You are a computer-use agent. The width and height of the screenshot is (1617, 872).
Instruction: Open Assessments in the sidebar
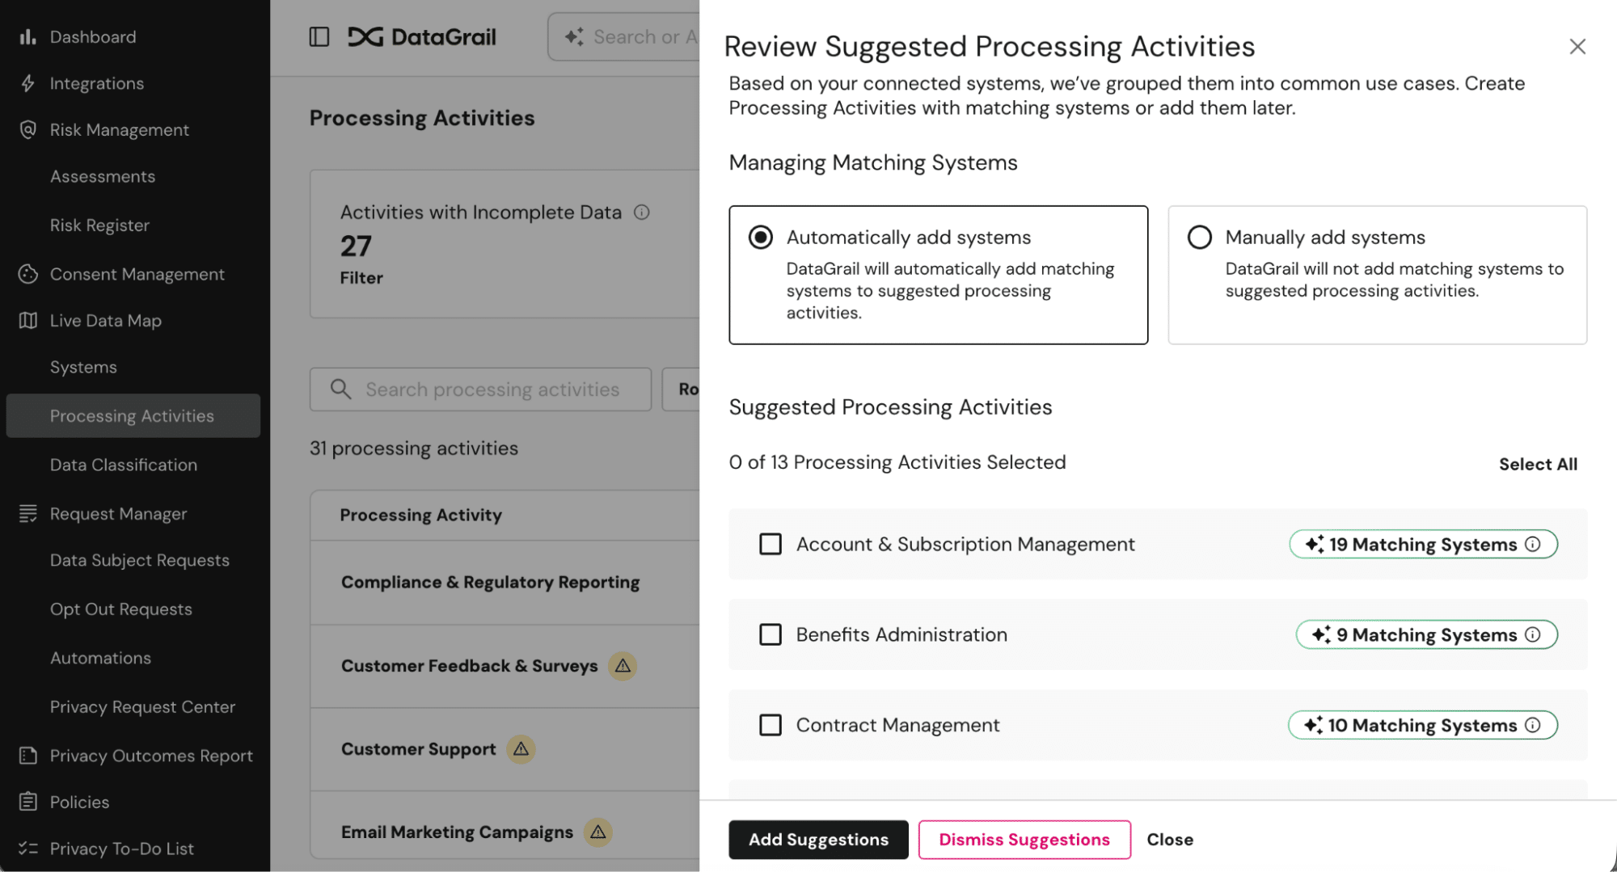(x=103, y=176)
